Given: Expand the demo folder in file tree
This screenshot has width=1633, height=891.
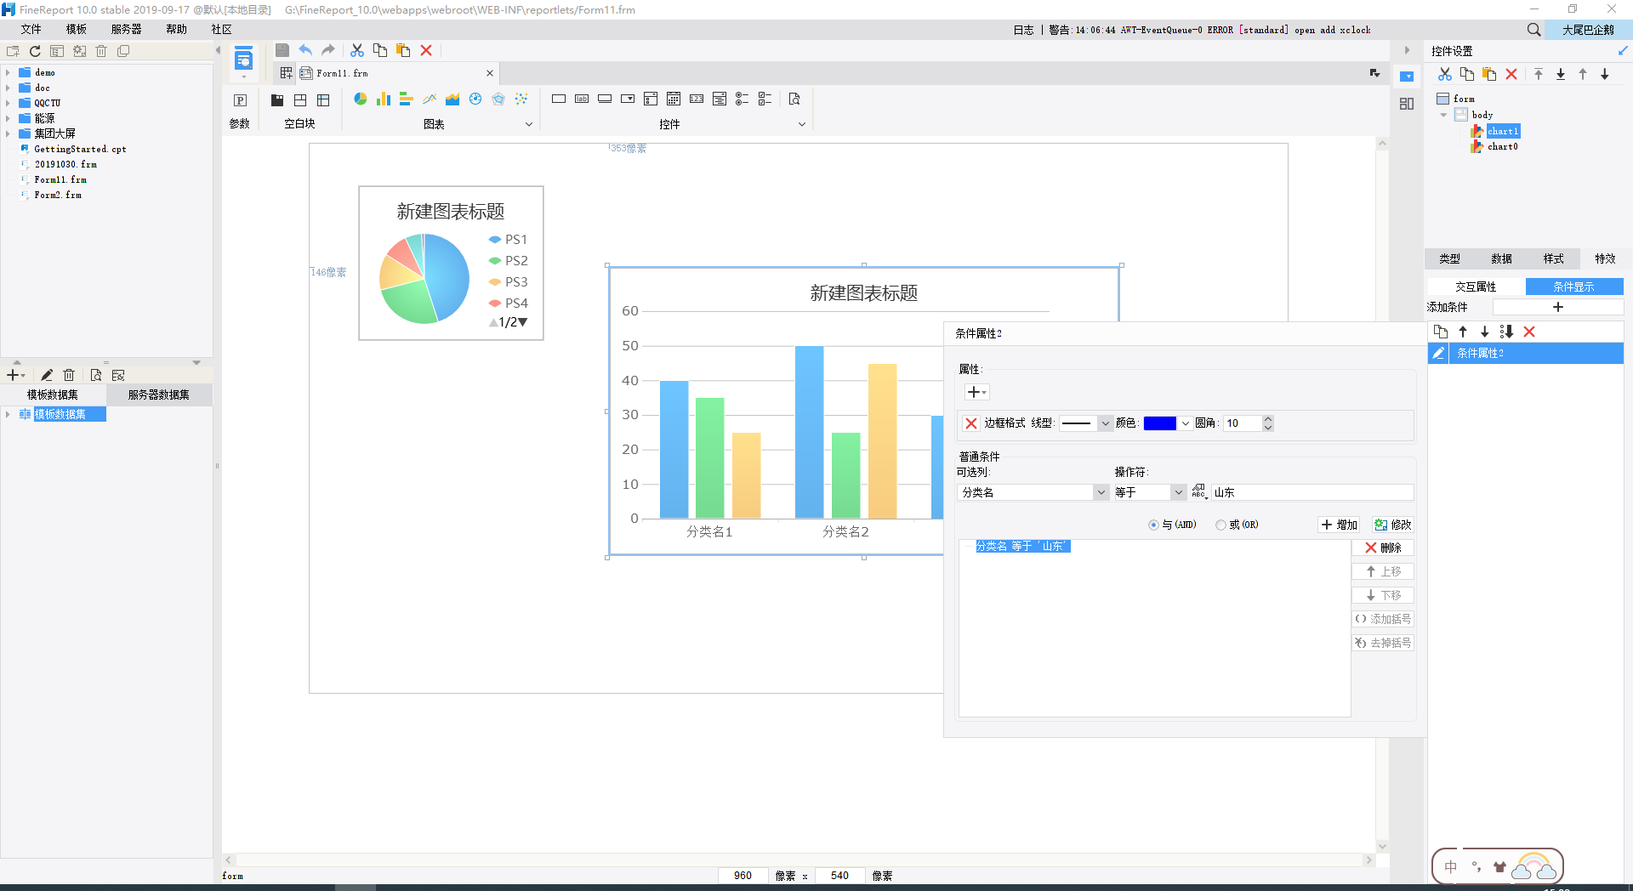Looking at the screenshot, I should (8, 73).
